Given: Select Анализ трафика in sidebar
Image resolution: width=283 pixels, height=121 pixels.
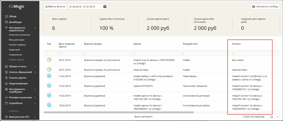Looking at the screenshot, I should 17,45.
